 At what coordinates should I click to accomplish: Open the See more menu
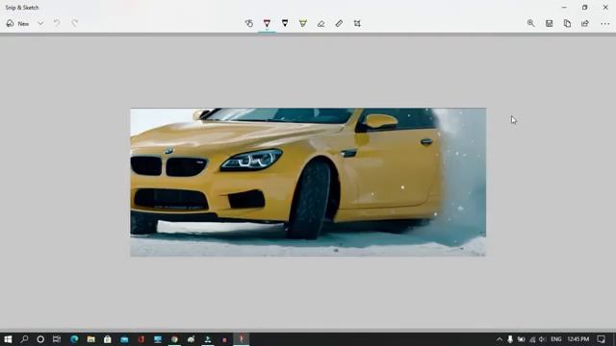point(605,23)
